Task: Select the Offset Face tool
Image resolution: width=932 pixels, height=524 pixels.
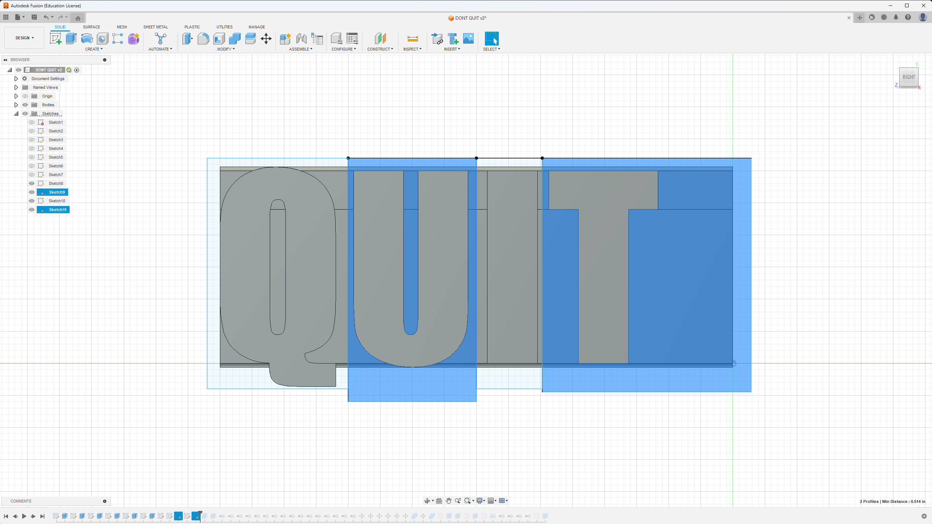Action: click(250, 39)
